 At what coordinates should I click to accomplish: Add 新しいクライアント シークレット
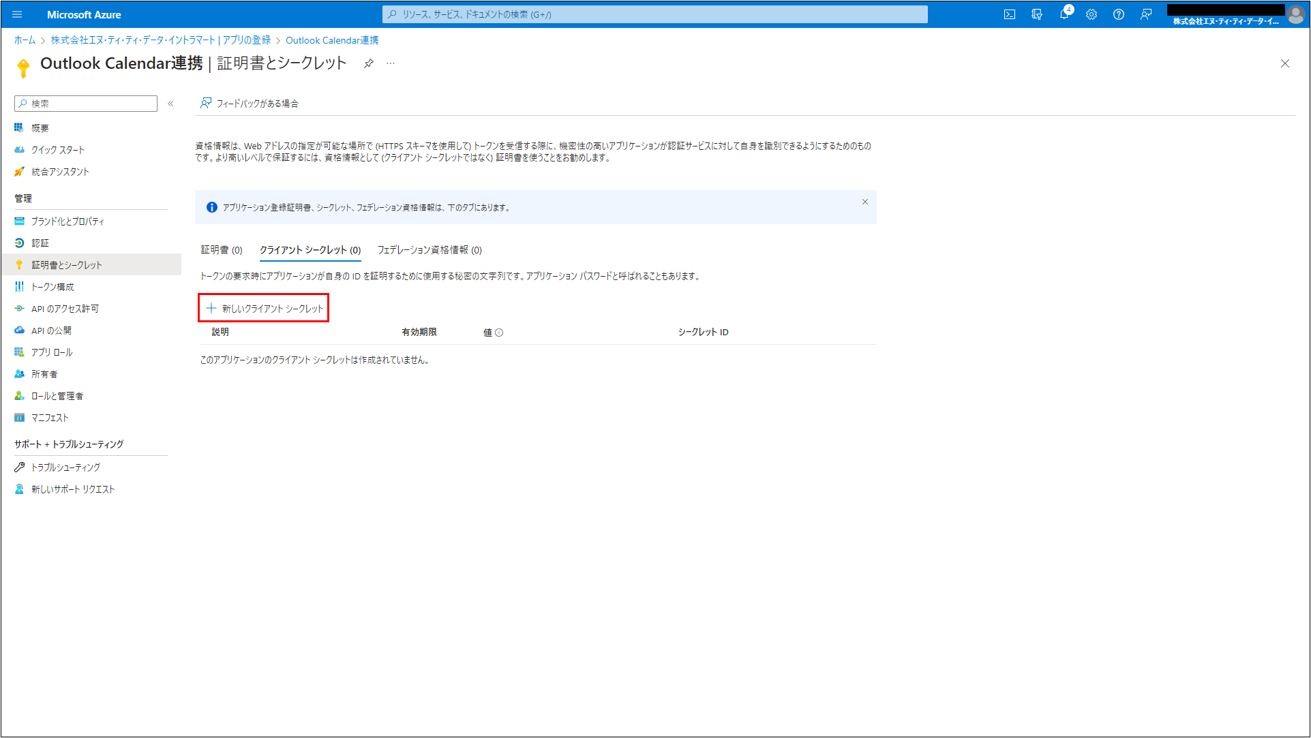tap(264, 308)
